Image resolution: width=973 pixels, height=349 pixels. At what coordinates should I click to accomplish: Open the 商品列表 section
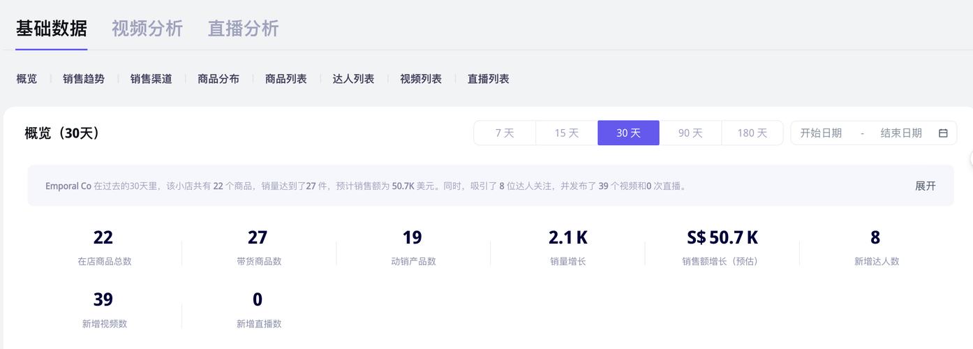pyautogui.click(x=286, y=79)
